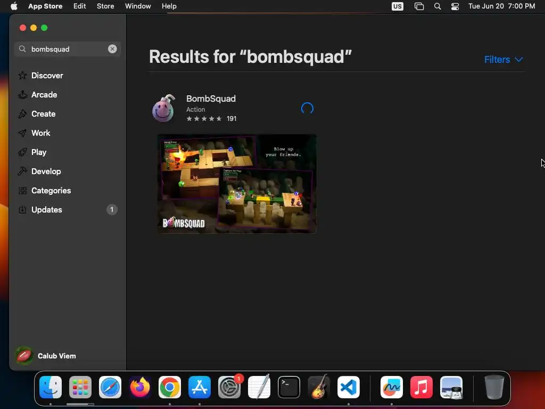View the BombSquad screenshot preview
Image resolution: width=545 pixels, height=409 pixels.
pyautogui.click(x=237, y=184)
